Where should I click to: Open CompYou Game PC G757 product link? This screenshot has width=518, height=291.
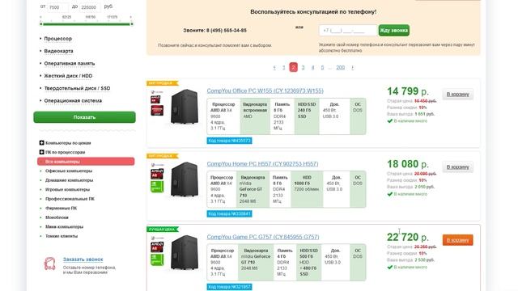tap(263, 237)
